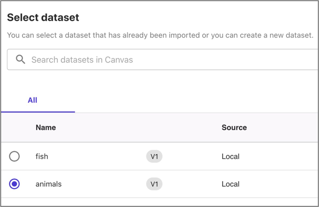Screen dimensions: 319x207
Task: Click the Name column header
Action: 45,127
